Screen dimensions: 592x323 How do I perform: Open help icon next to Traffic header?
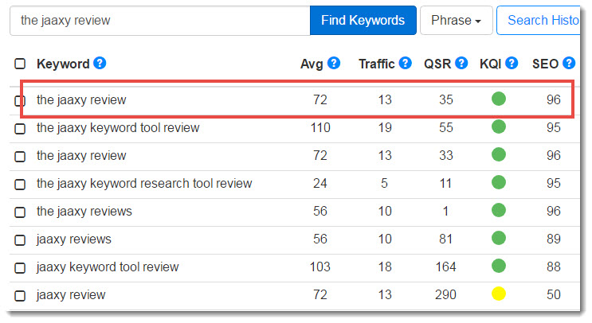click(x=405, y=63)
